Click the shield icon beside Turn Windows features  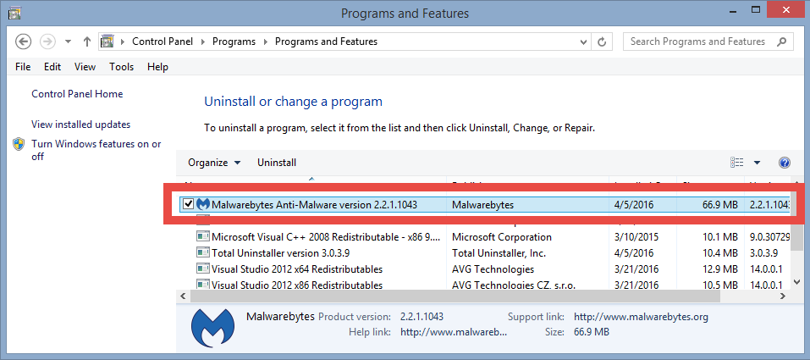point(19,144)
